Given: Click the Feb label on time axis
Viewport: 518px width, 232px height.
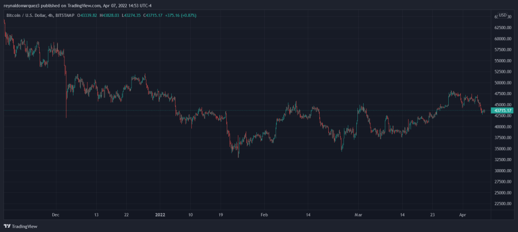Looking at the screenshot, I should (x=264, y=215).
